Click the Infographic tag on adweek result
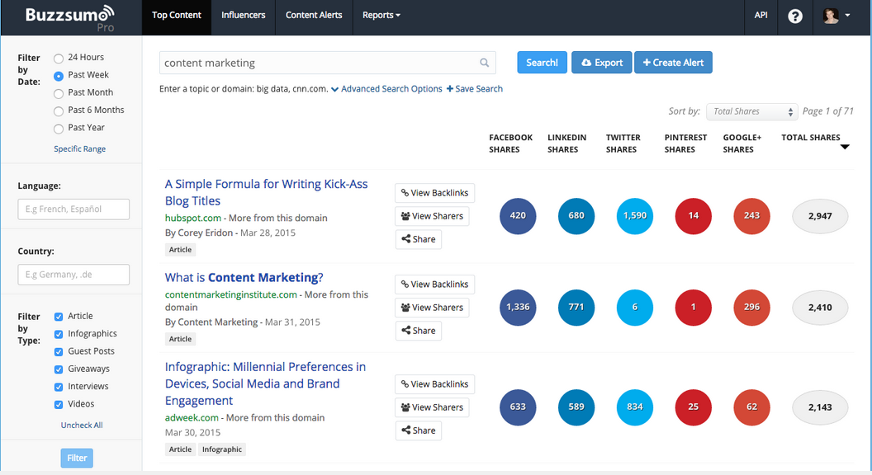Viewport: 872px width, 475px height. click(x=222, y=449)
